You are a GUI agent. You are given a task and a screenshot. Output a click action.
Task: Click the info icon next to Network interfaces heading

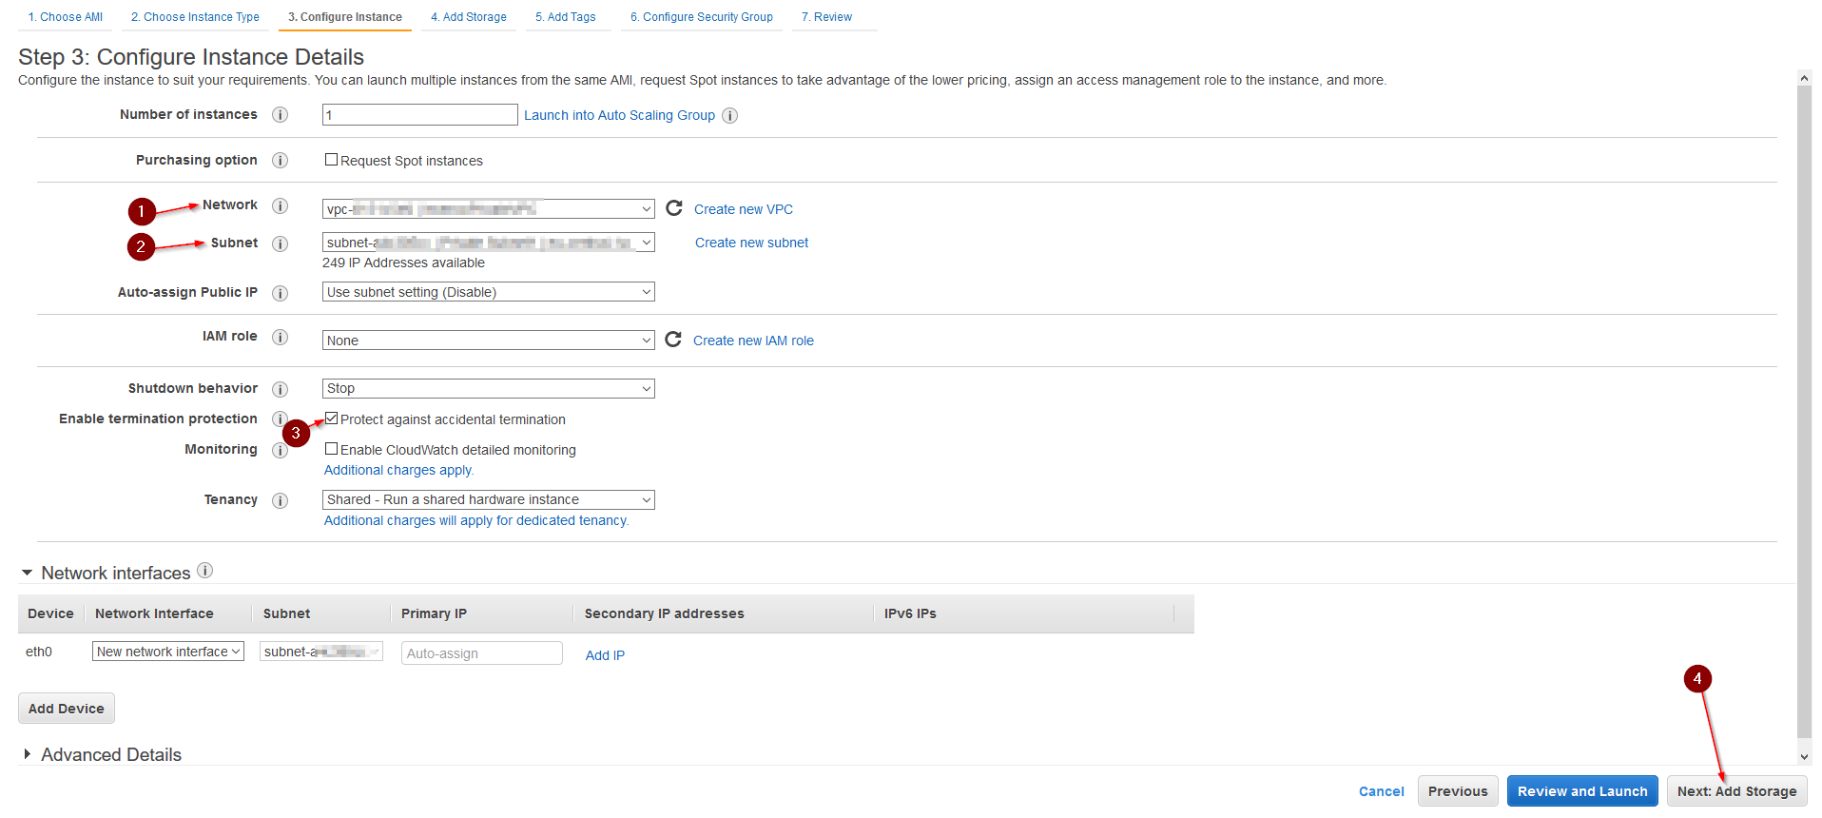point(204,571)
